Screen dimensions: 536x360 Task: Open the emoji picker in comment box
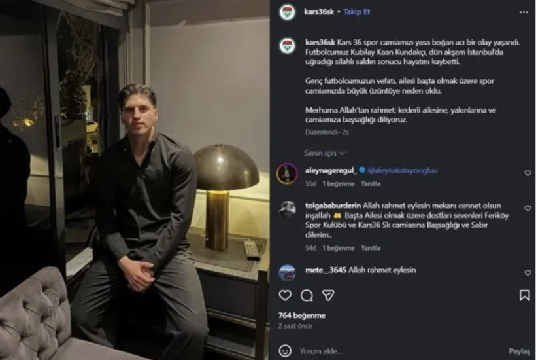coord(285,351)
